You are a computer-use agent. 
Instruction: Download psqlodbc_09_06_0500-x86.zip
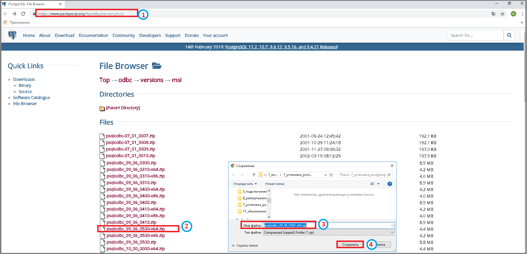click(136, 236)
